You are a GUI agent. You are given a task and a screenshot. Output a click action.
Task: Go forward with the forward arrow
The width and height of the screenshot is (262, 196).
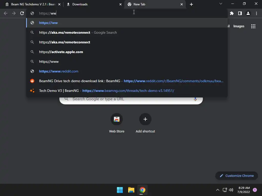[x=14, y=13]
